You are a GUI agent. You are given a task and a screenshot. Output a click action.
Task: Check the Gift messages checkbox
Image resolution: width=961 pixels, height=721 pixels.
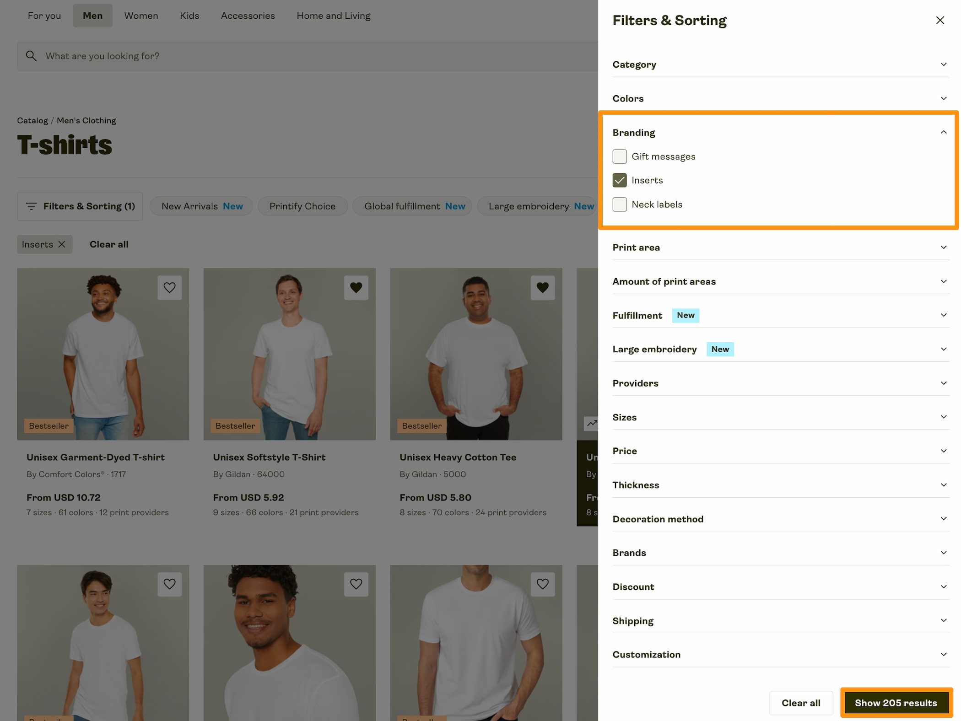[x=620, y=156]
